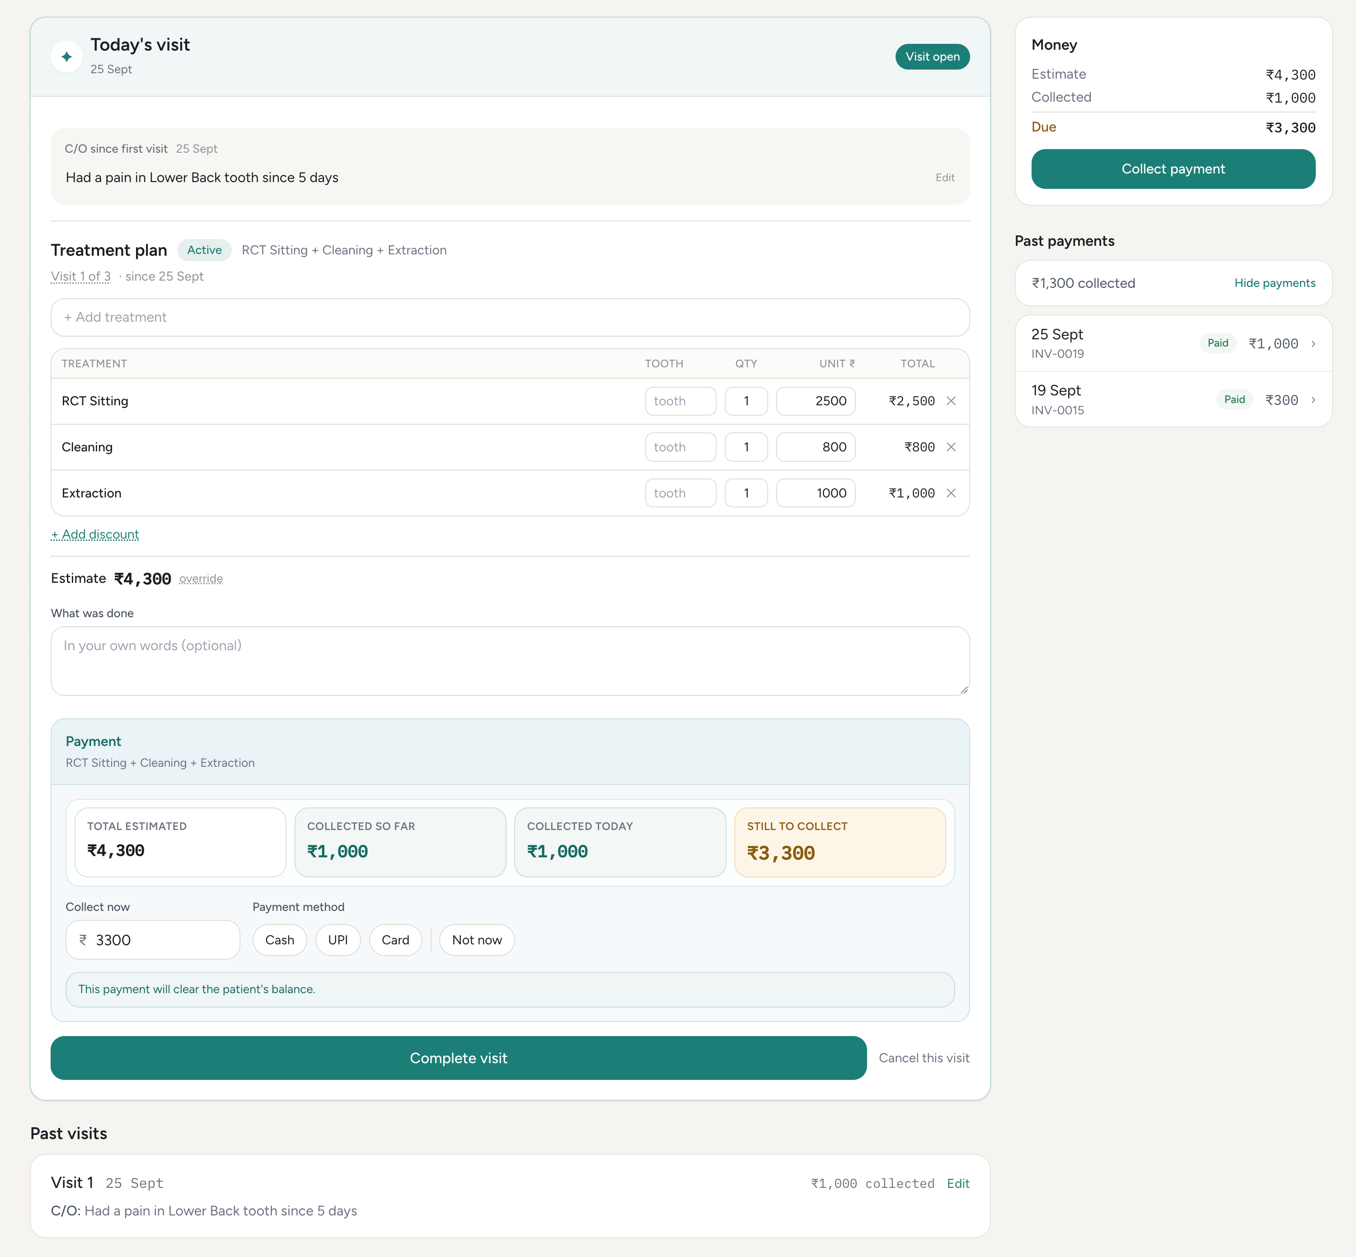Click the Hide payments link
The image size is (1356, 1257).
(x=1274, y=283)
